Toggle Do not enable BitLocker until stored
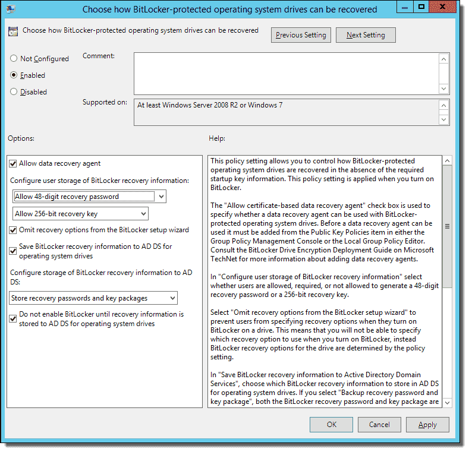Screen dimensions: 469x452 (x=13, y=319)
